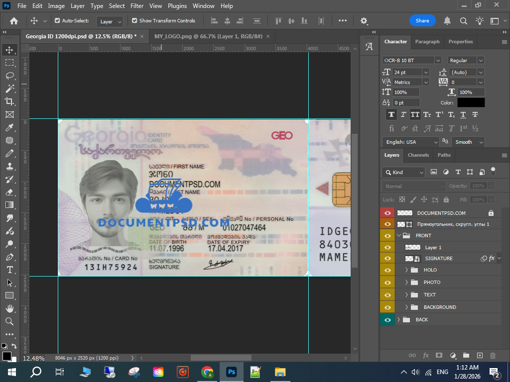The image size is (510, 382).
Task: Select the Eraser tool
Action: [x=9, y=192]
